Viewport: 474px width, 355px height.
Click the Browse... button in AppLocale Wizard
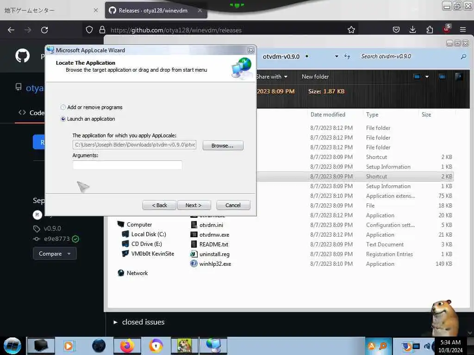click(223, 146)
